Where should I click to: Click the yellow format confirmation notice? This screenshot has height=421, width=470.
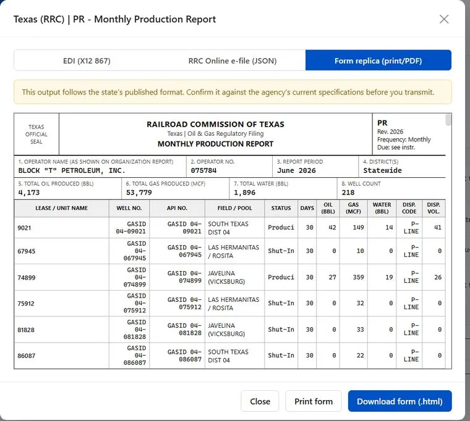(x=233, y=92)
